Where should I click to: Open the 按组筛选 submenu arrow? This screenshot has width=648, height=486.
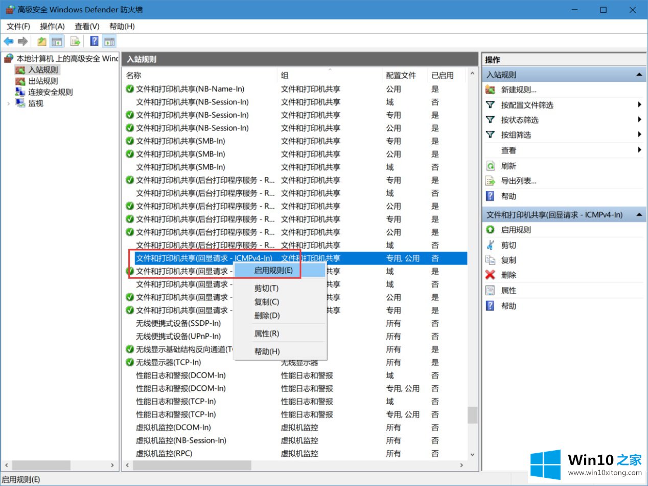point(639,135)
